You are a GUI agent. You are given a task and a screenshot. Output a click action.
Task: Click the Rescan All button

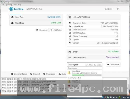click(42, 30)
